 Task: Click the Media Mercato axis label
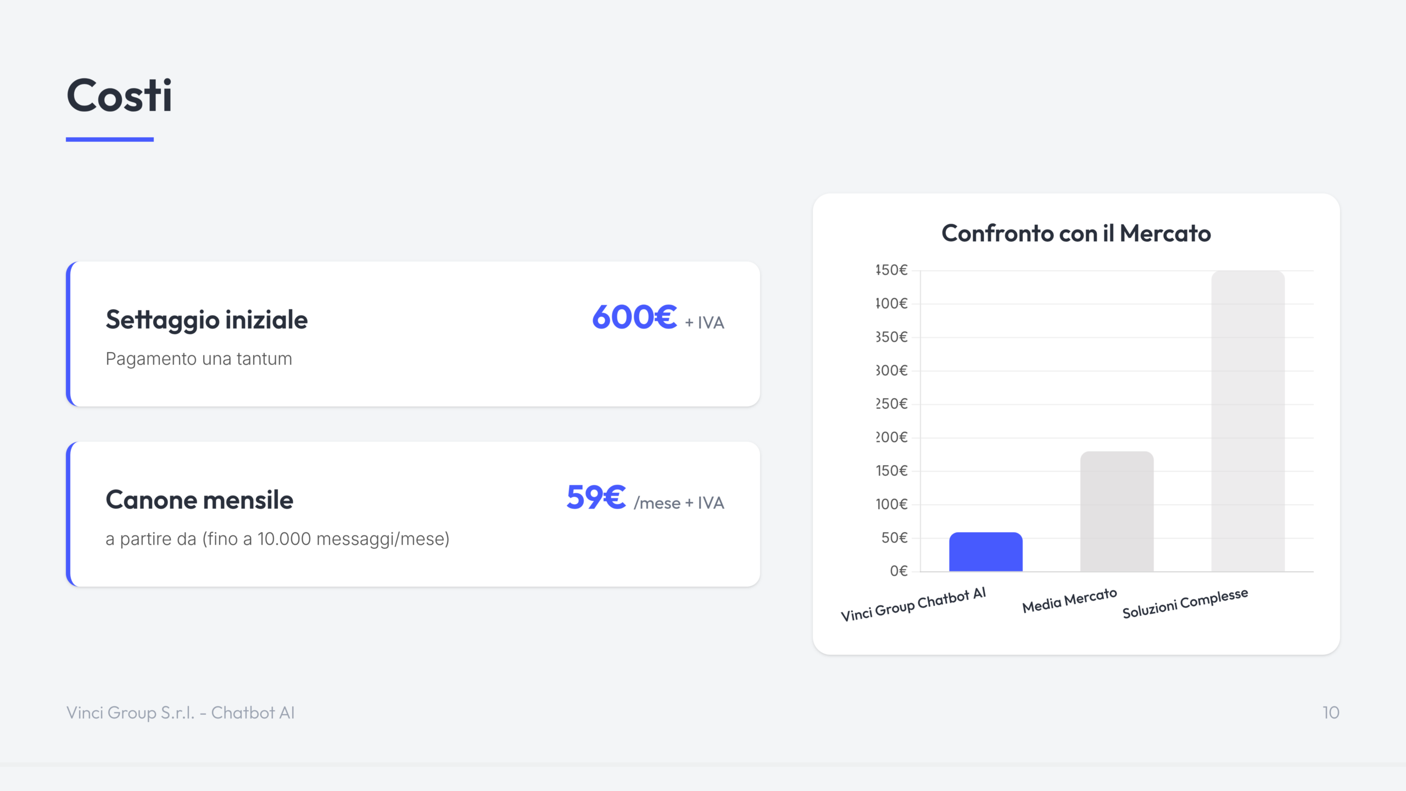1069,600
